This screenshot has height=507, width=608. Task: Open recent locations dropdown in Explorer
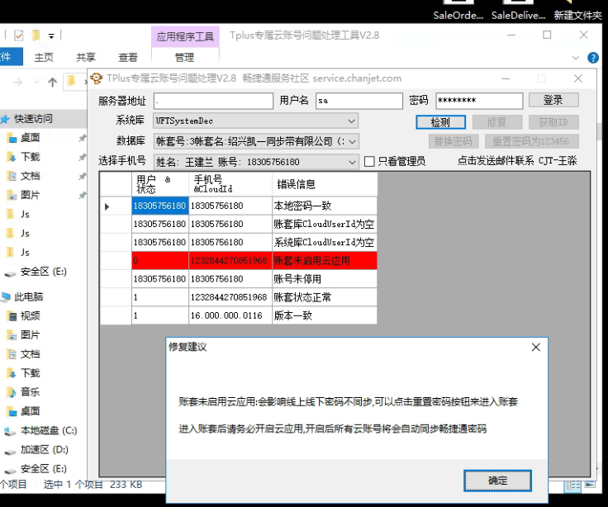(36, 83)
